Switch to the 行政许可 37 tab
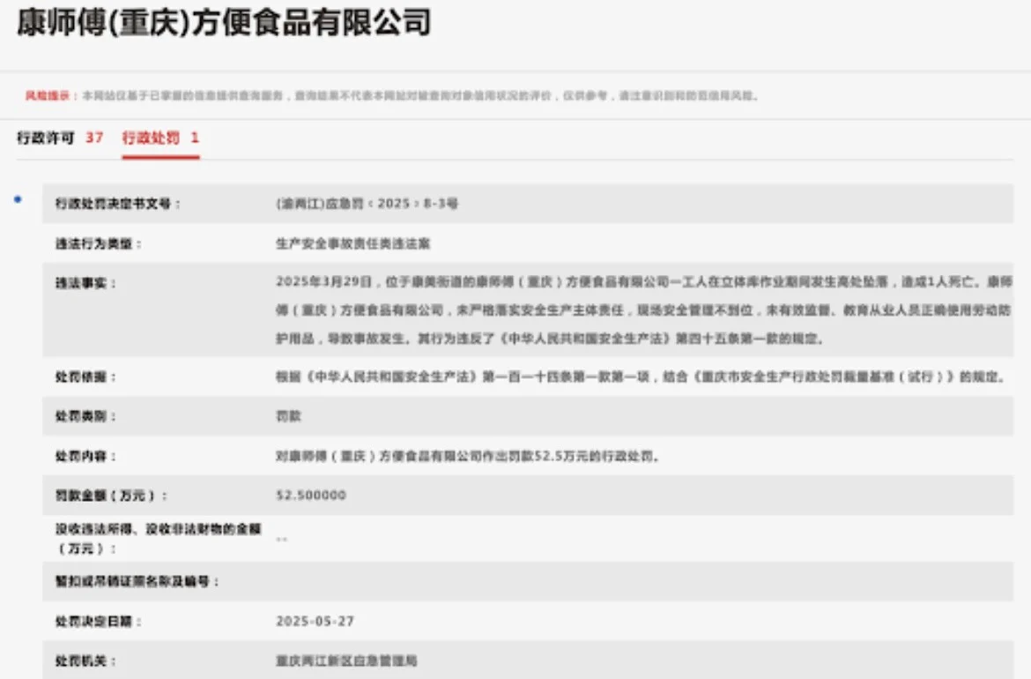 tap(60, 138)
